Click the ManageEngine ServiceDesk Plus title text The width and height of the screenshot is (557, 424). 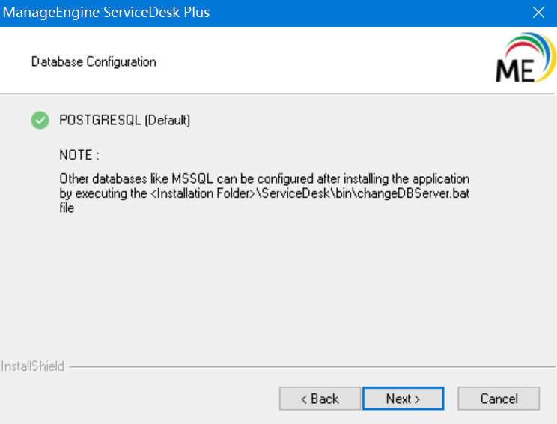107,13
